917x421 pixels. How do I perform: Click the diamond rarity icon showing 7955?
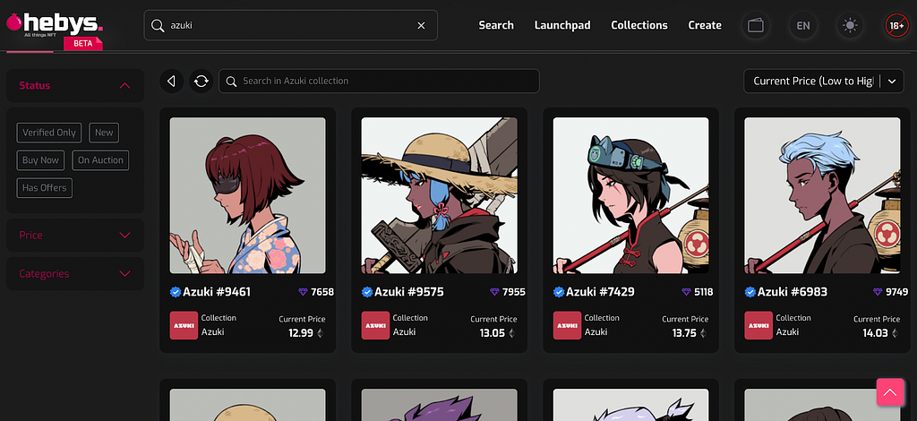click(x=494, y=292)
